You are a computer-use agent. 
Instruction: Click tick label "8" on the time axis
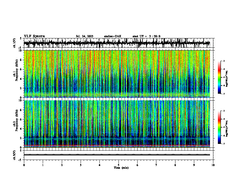pos(175,165)
